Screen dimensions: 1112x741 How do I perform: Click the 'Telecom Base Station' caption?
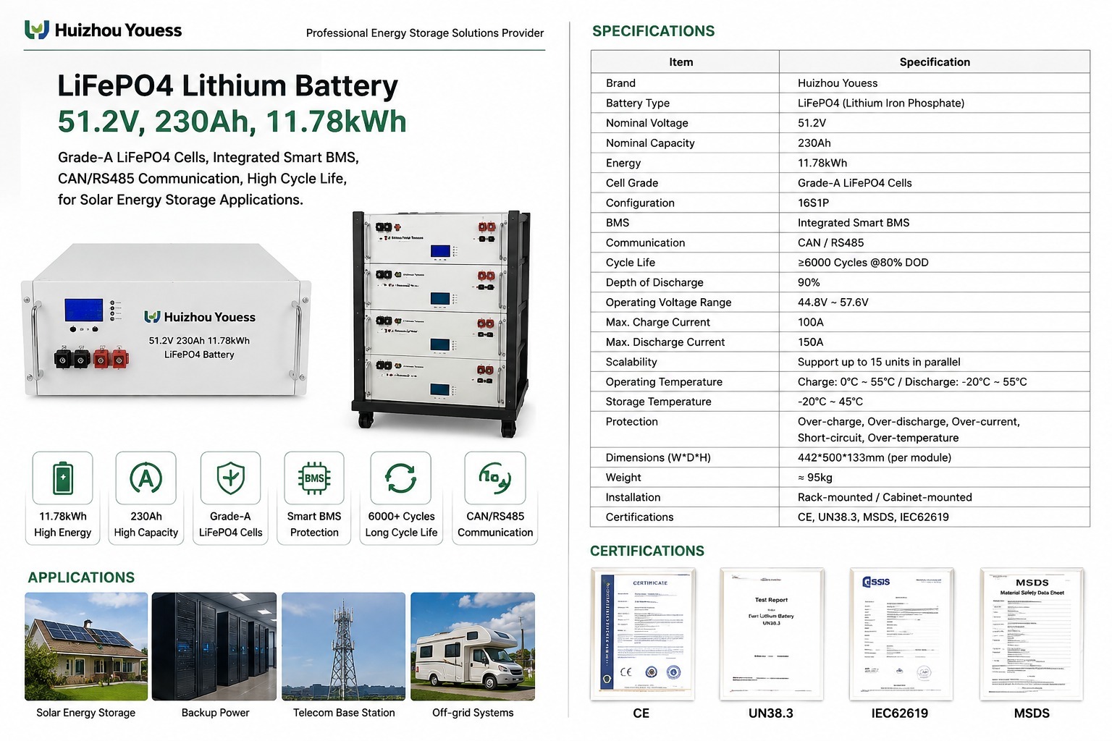344,713
